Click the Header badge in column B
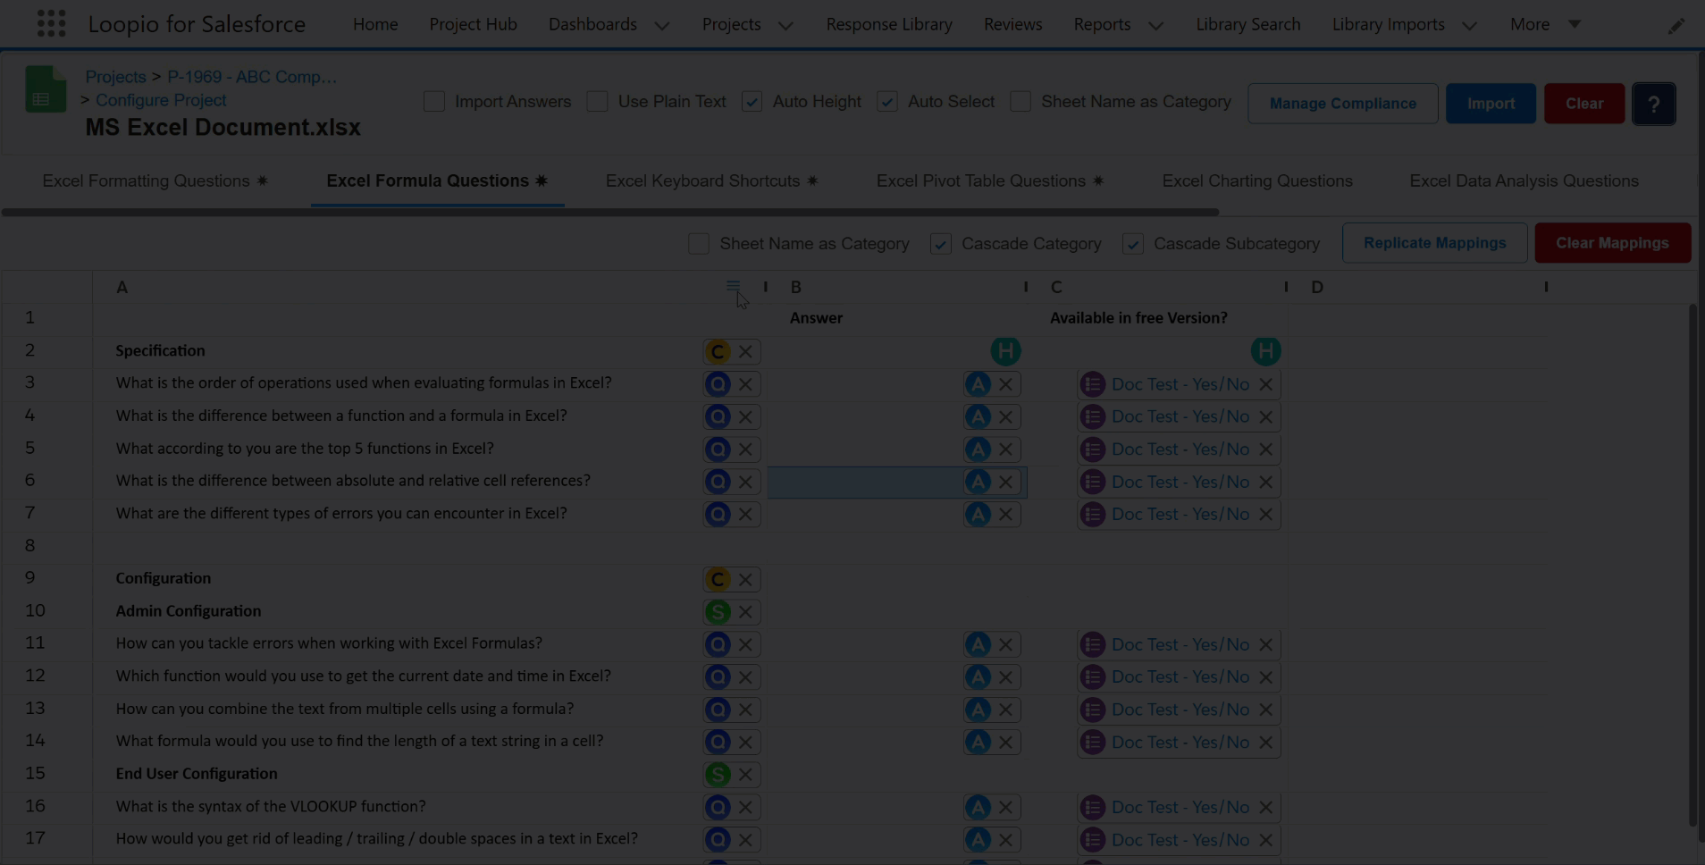This screenshot has width=1705, height=865. tap(1005, 351)
